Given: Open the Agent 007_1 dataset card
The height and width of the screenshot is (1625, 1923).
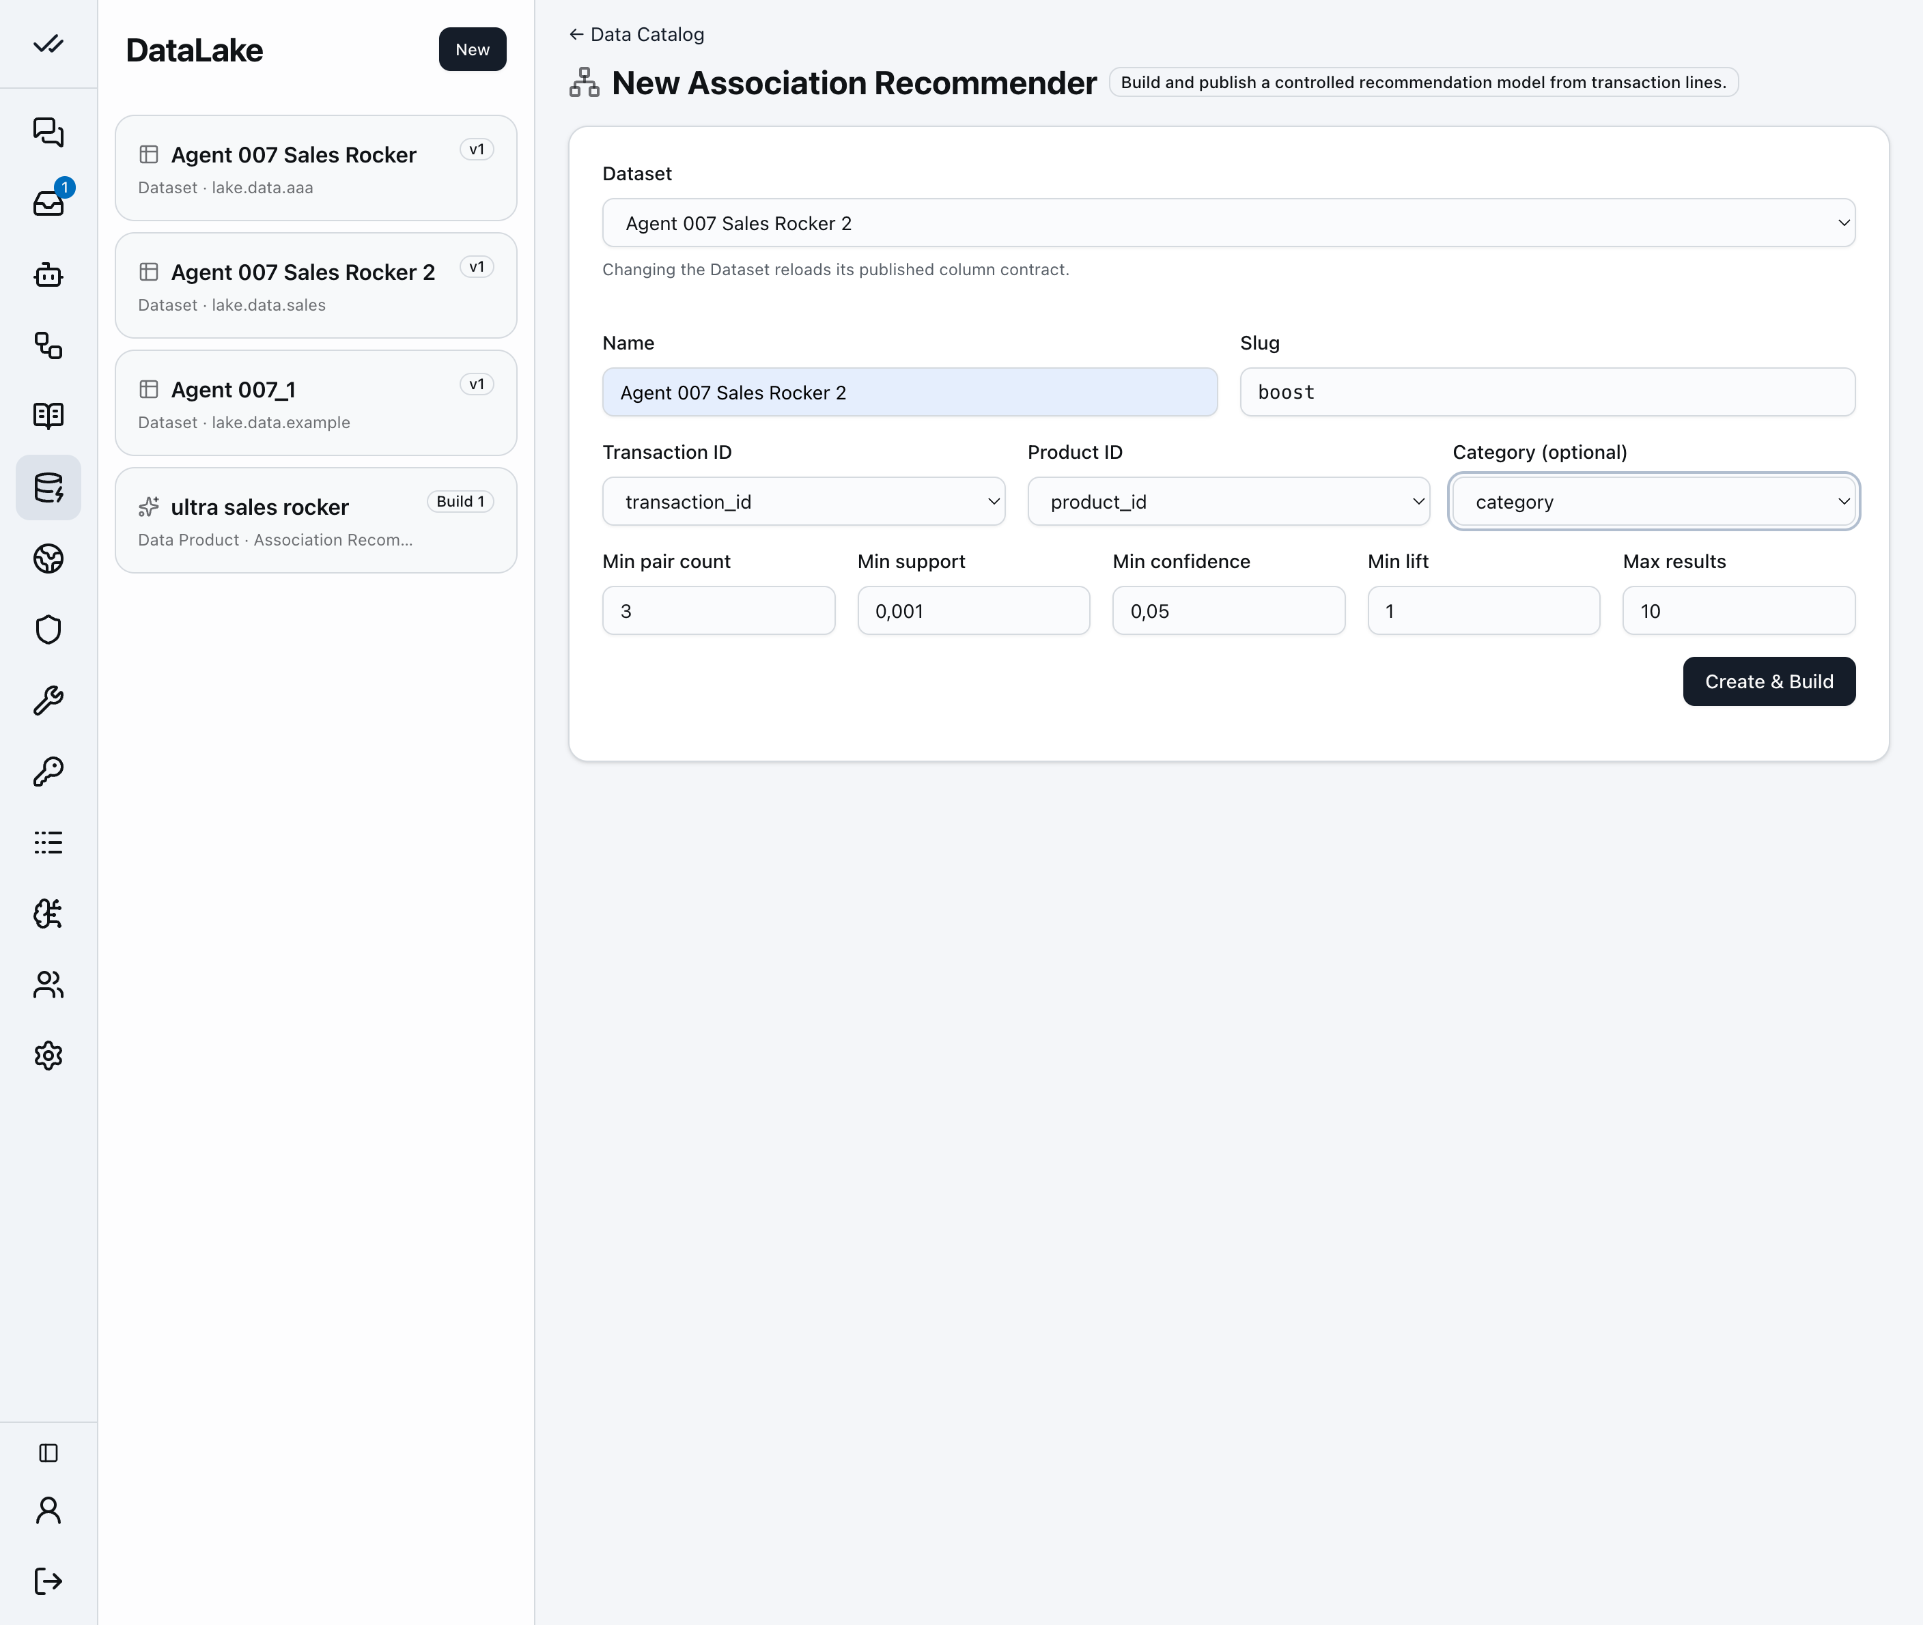Looking at the screenshot, I should (x=316, y=403).
